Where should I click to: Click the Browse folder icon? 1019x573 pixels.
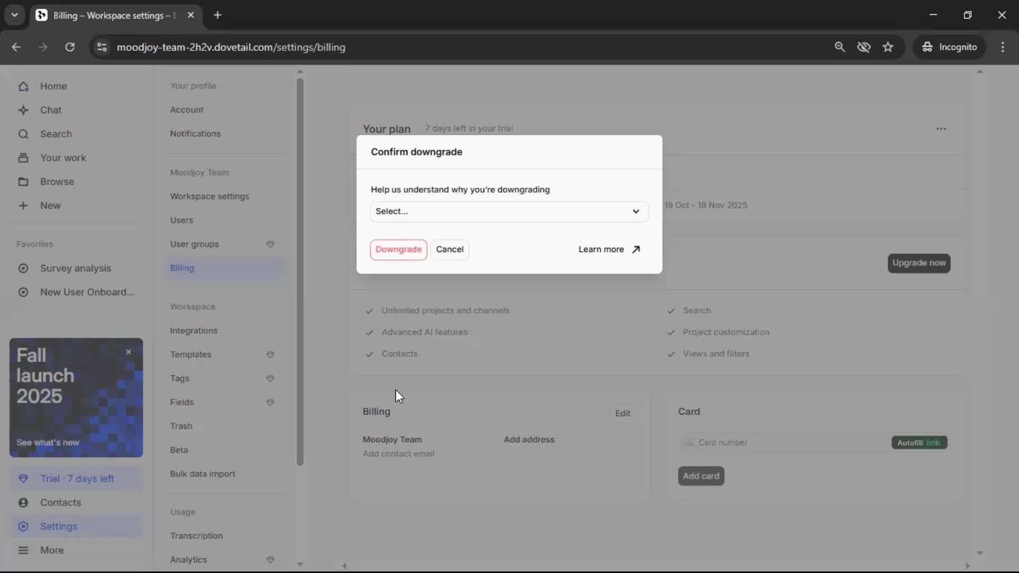click(23, 182)
